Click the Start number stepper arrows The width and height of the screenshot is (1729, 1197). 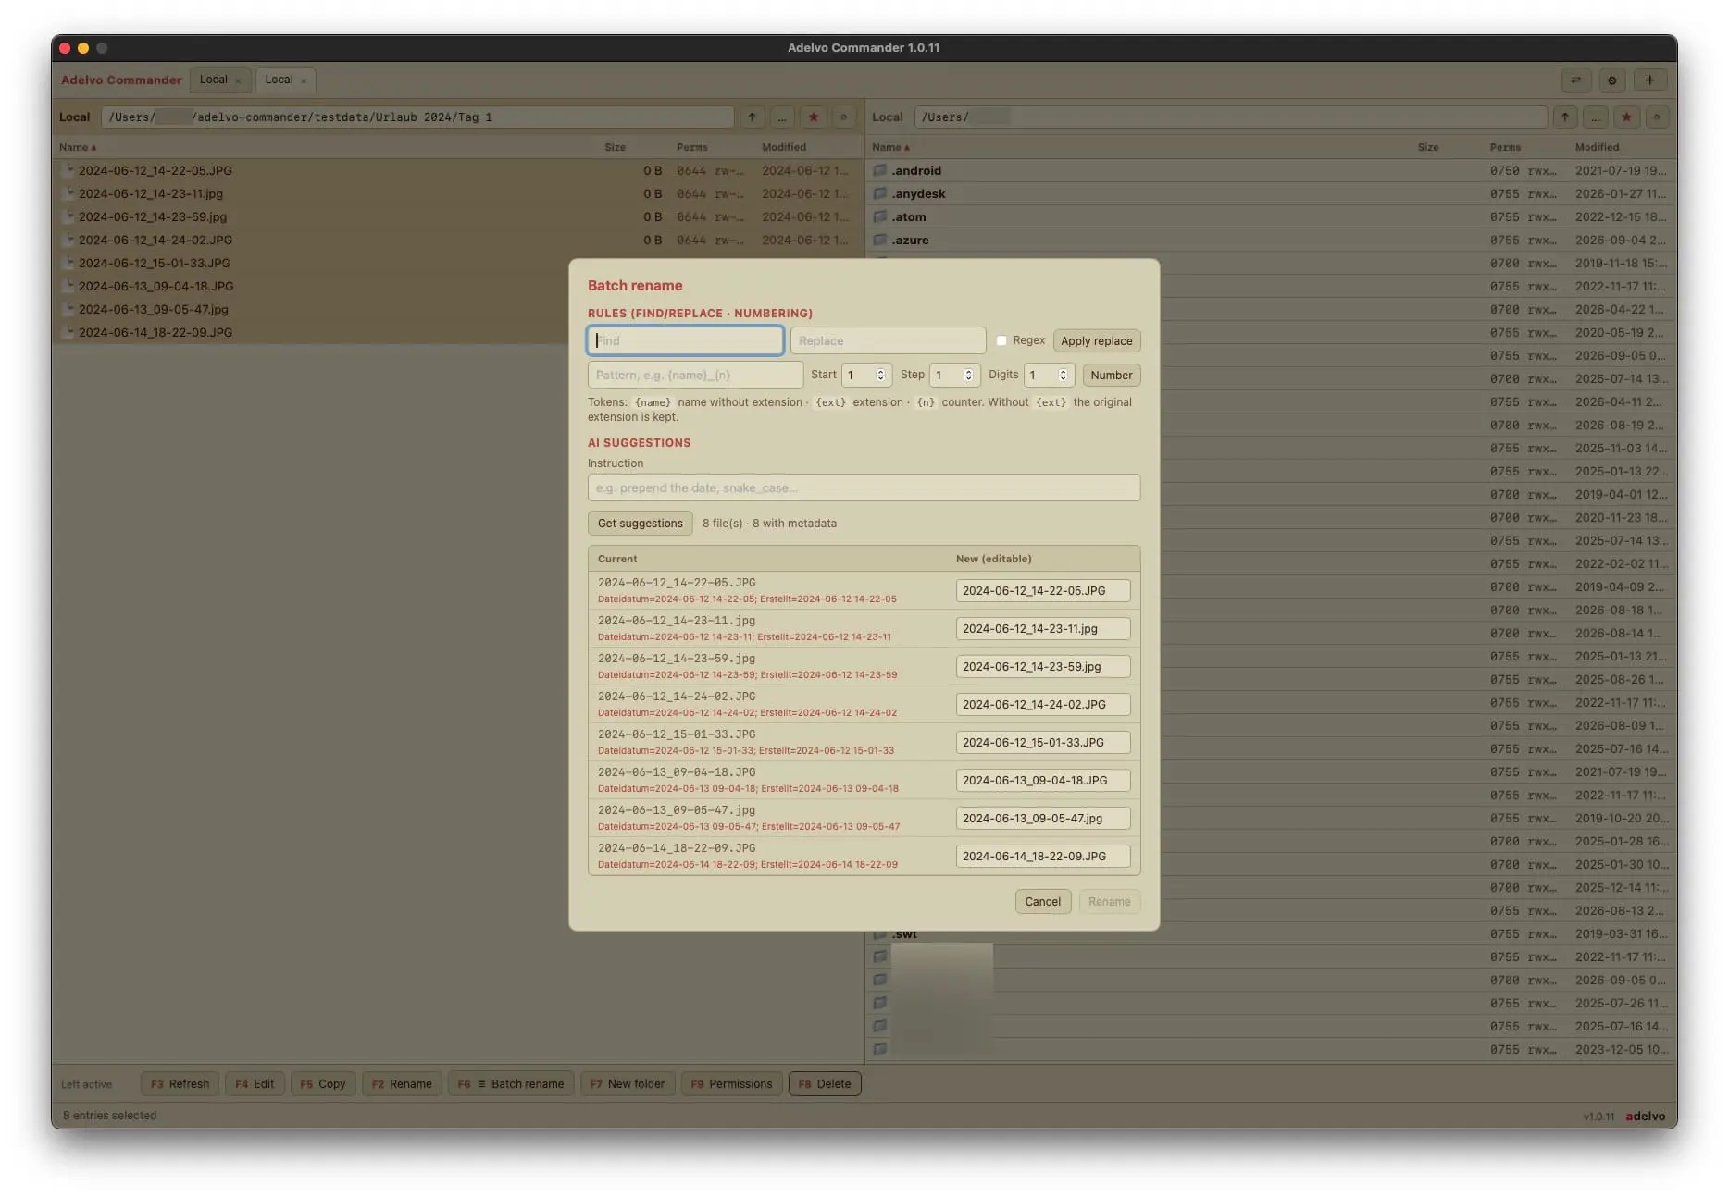(x=880, y=375)
